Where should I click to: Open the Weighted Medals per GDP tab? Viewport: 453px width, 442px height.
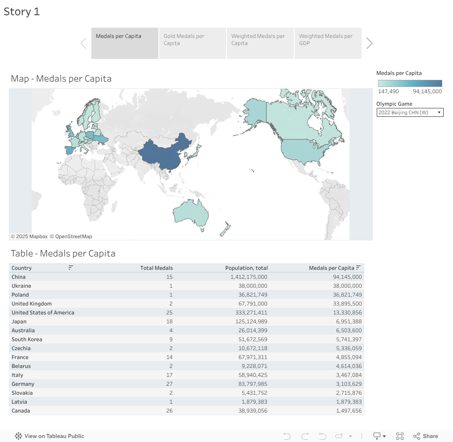(328, 43)
